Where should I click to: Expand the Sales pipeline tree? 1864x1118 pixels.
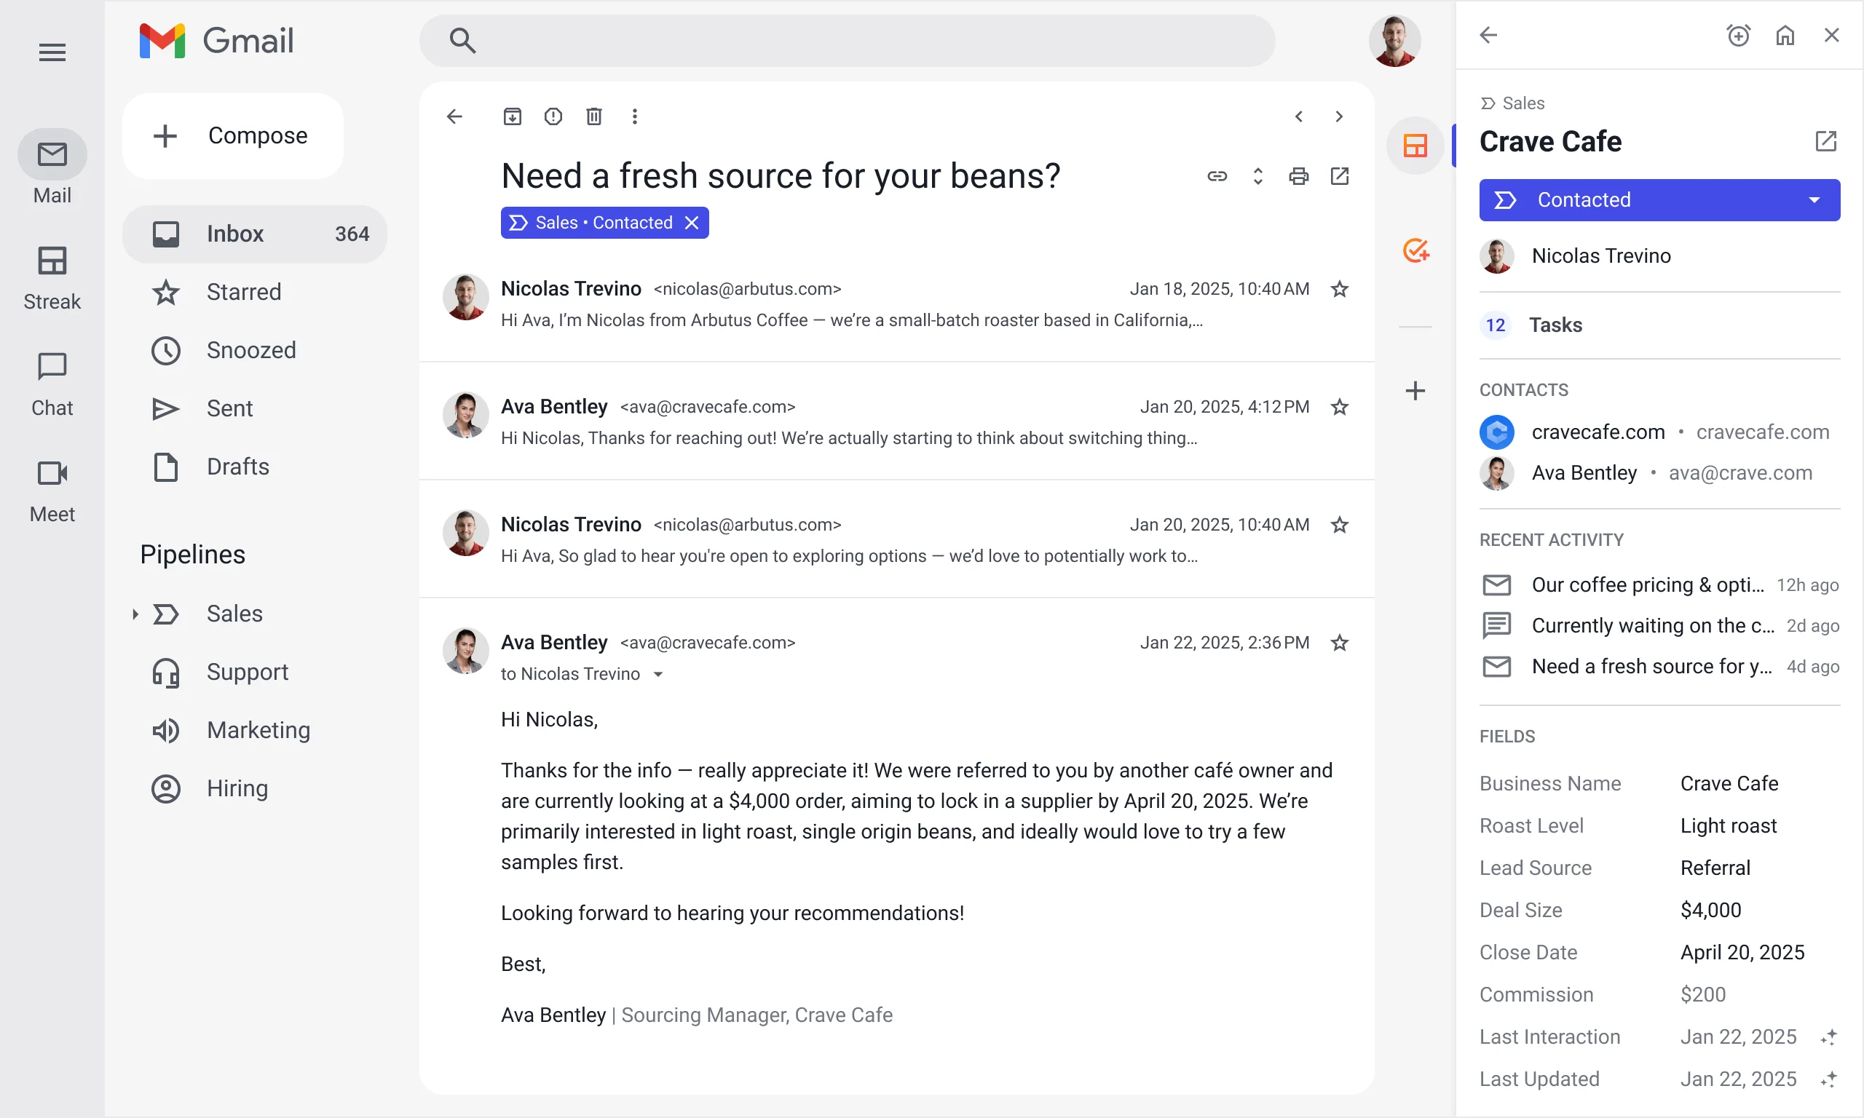pos(135,614)
